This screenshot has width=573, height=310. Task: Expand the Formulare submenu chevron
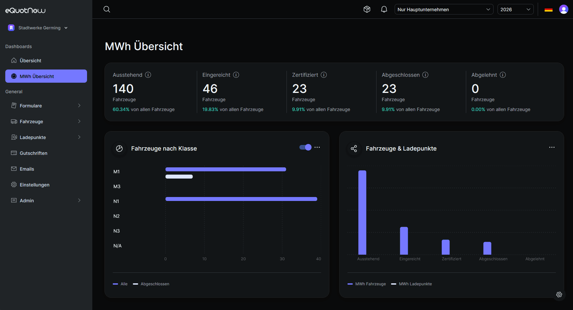tap(79, 105)
